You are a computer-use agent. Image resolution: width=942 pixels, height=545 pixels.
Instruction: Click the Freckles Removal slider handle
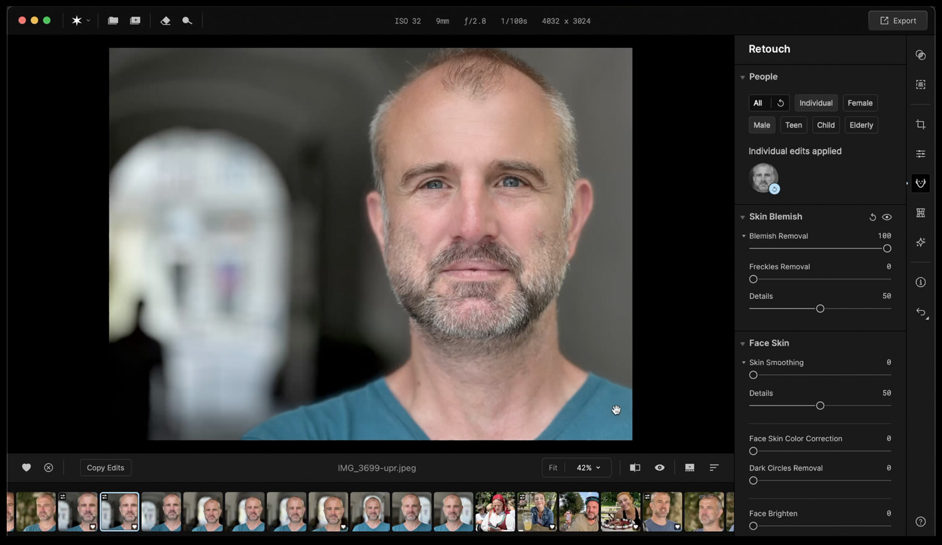point(754,279)
